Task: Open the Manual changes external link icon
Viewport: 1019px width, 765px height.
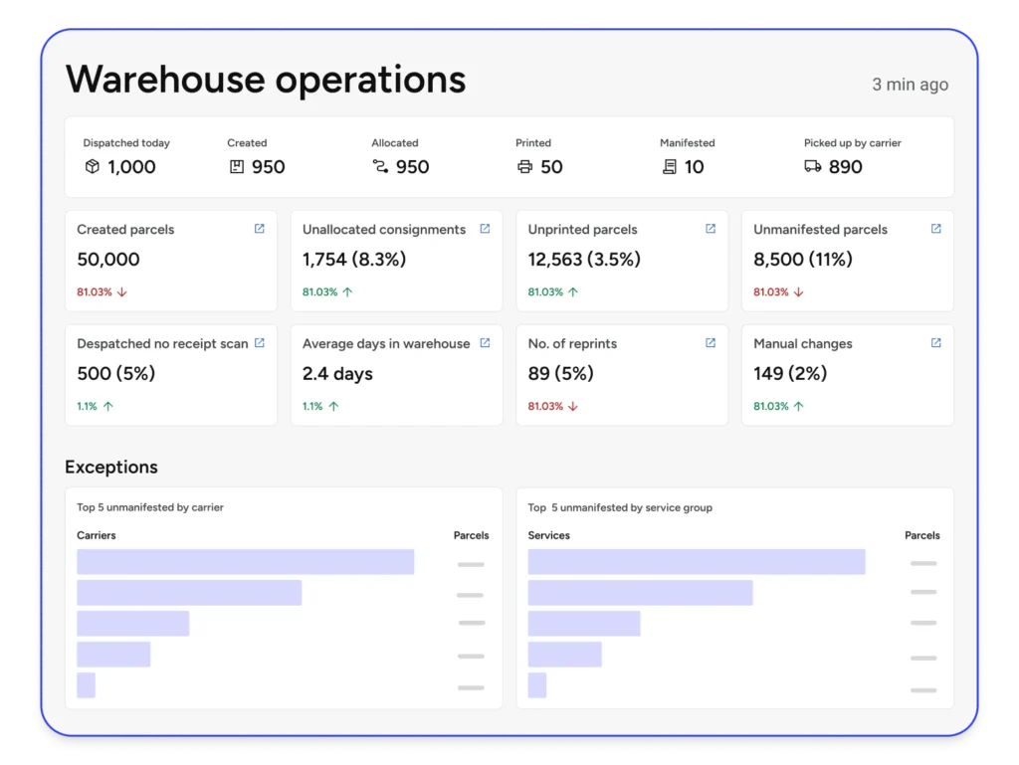Action: [x=934, y=342]
